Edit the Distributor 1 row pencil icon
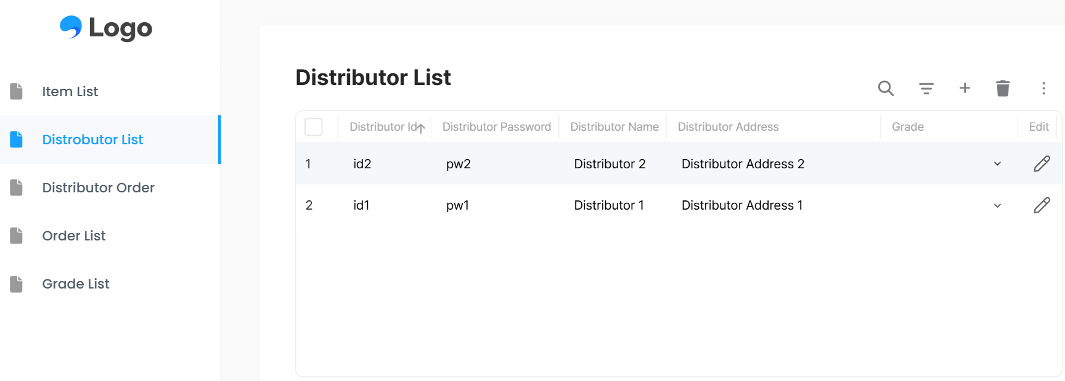Screen dimensions: 1065x381 [x=1042, y=205]
